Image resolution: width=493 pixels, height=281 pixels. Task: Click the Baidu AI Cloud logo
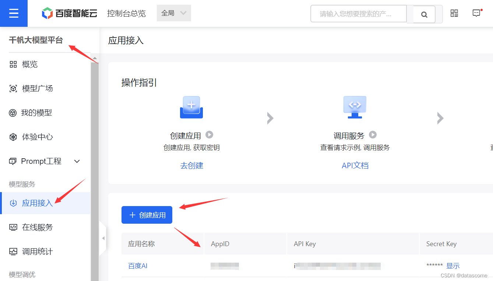(70, 14)
